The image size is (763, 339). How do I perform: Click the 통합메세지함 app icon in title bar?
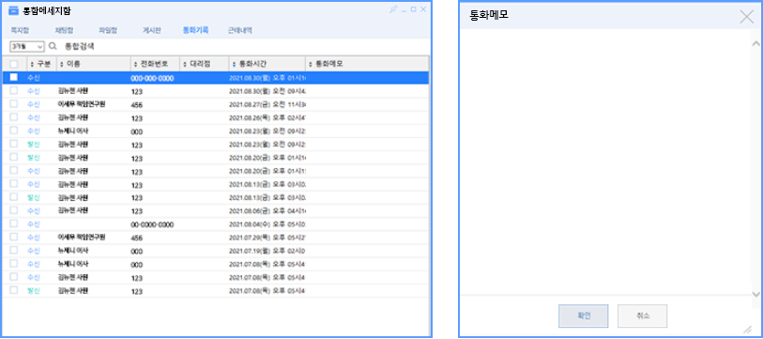click(x=14, y=10)
